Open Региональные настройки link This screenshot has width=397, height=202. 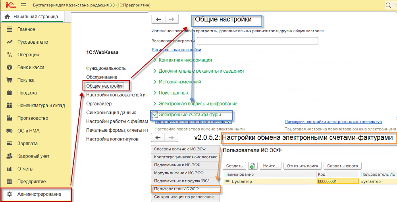coord(177,50)
